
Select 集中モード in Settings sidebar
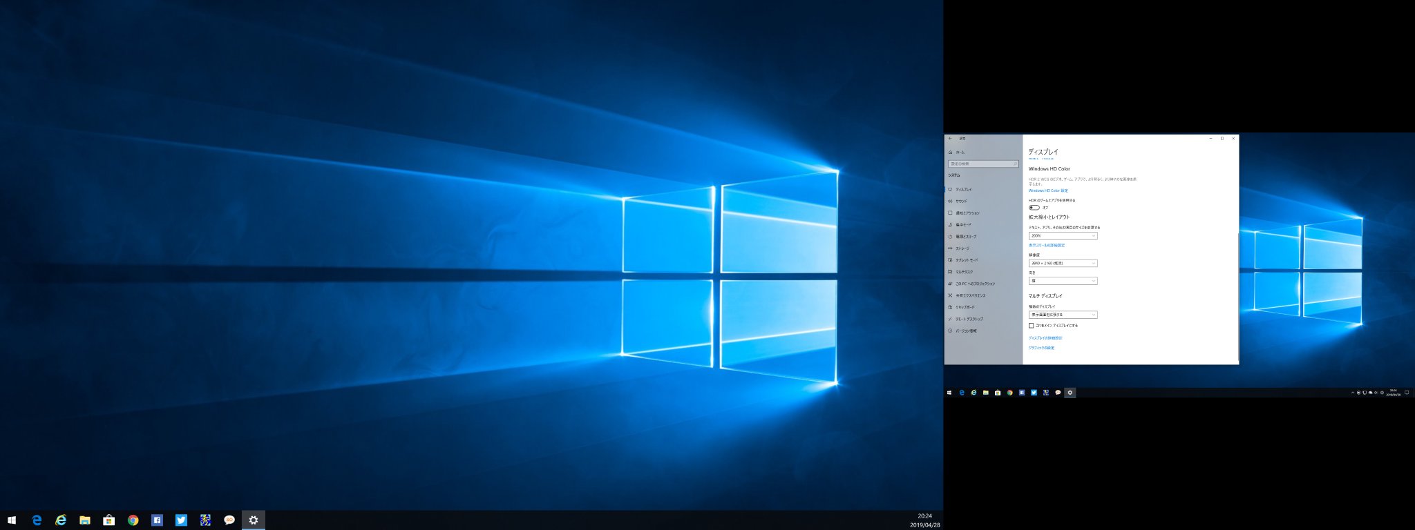(x=983, y=224)
